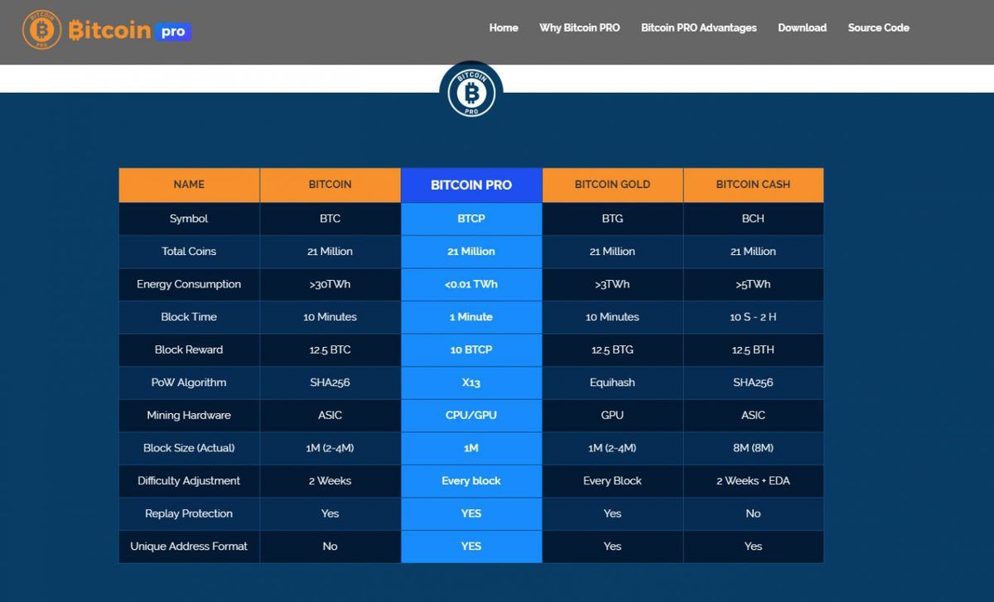Viewport: 994px width, 602px height.
Task: Click the 12.5 BTC block reward cell
Action: point(331,349)
